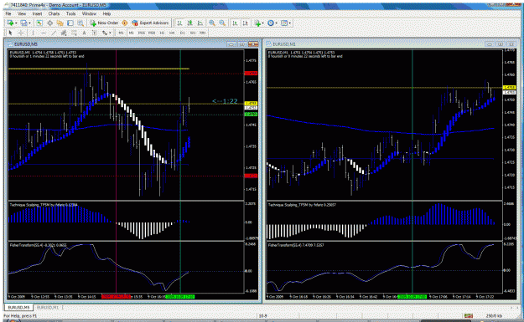Switch timeframe to D1
Image resolution: width=524 pixels, height=322 pixels.
click(x=182, y=33)
